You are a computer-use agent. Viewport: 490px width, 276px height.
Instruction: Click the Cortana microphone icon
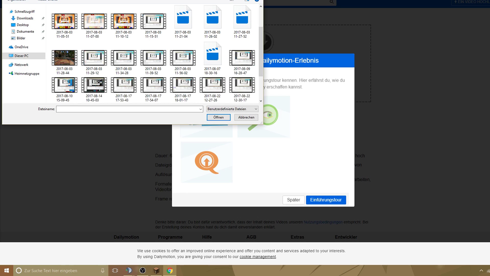(103, 270)
